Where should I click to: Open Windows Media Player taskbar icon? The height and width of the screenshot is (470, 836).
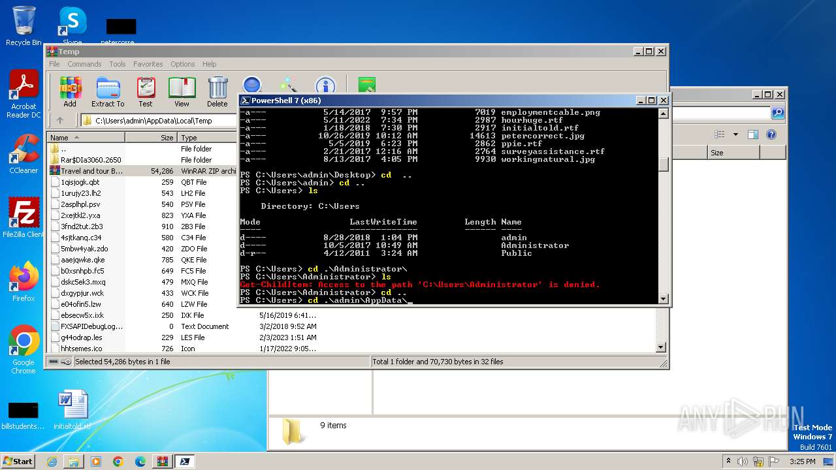click(96, 462)
